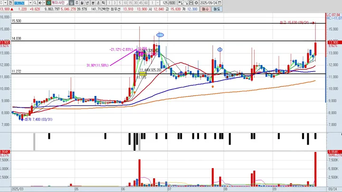Toggle the 30 interval button
This screenshot has width=342, height=192.
coord(135,3)
